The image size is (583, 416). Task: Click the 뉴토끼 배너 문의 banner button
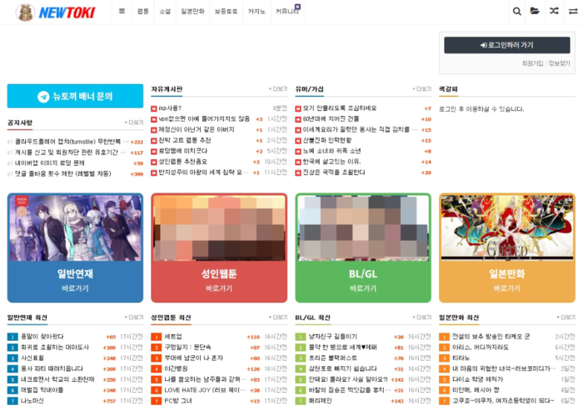[75, 96]
